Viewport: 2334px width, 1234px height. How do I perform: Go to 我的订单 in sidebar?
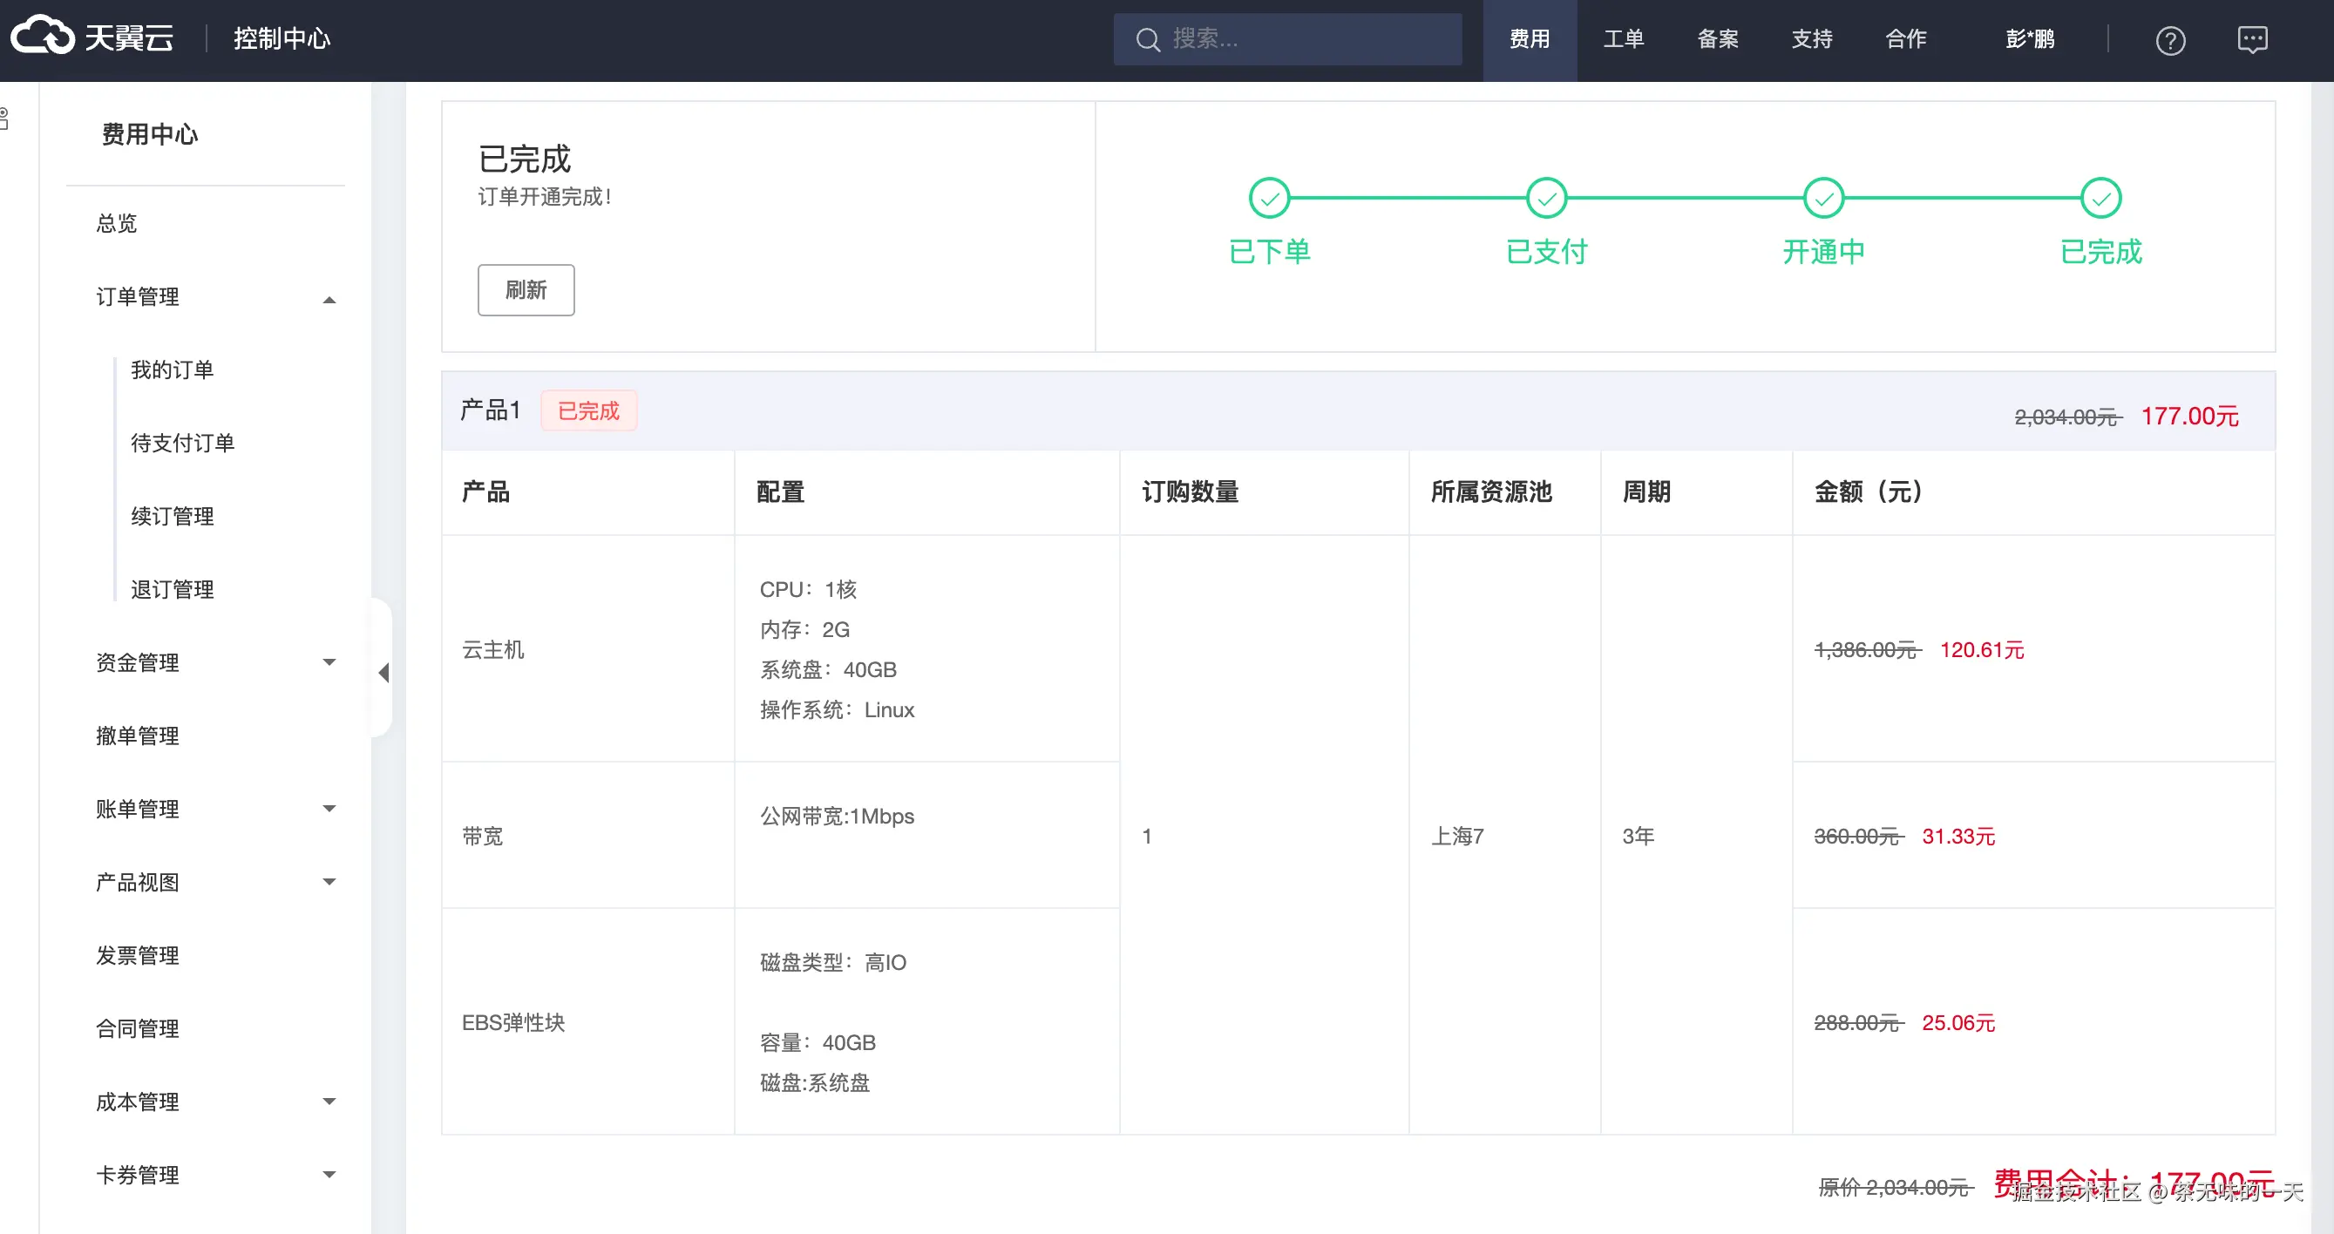tap(173, 370)
